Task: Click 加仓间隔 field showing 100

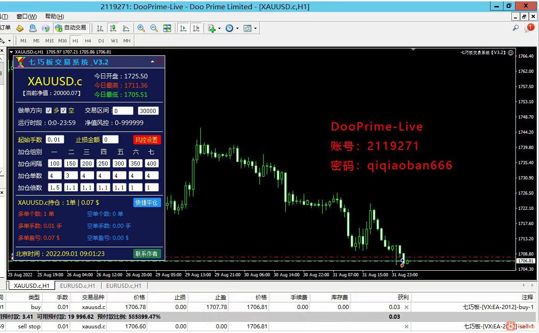Action: 54,164
